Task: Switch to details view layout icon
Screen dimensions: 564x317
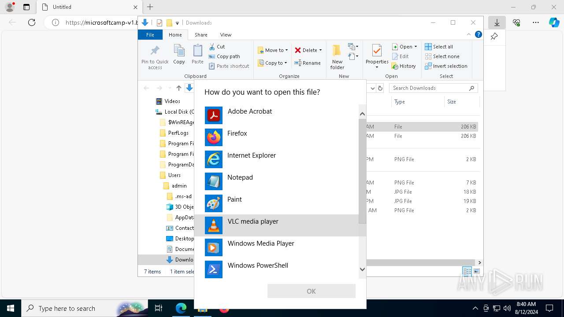Action: 467,272
